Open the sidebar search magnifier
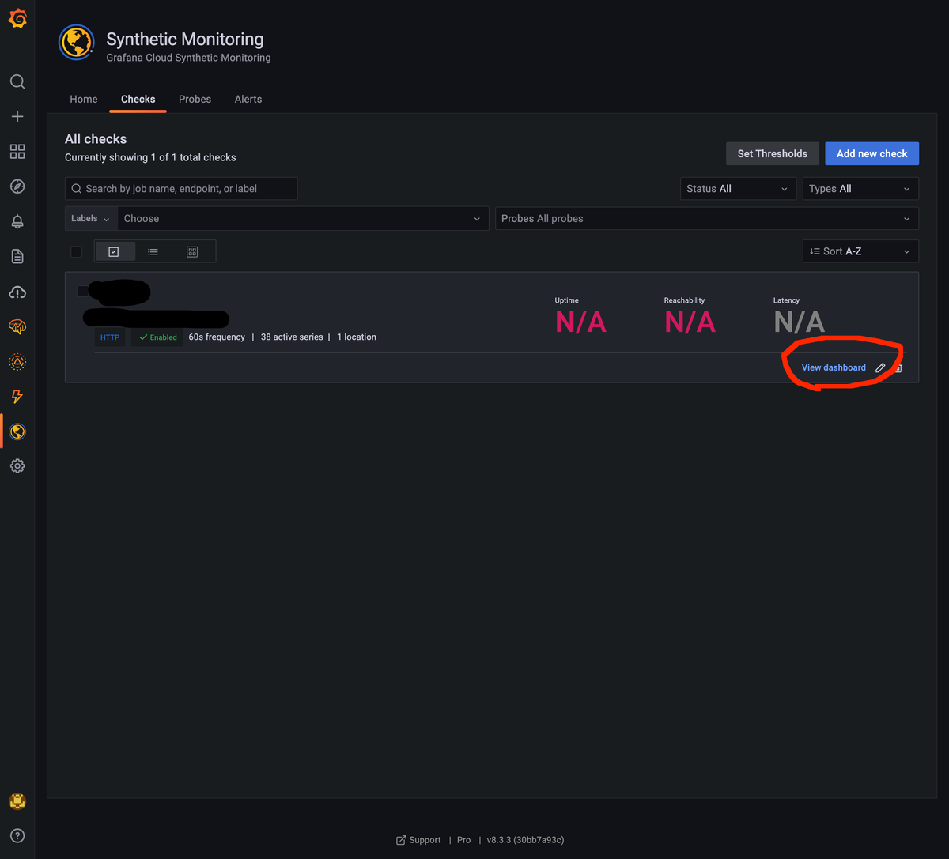This screenshot has width=949, height=859. [17, 81]
